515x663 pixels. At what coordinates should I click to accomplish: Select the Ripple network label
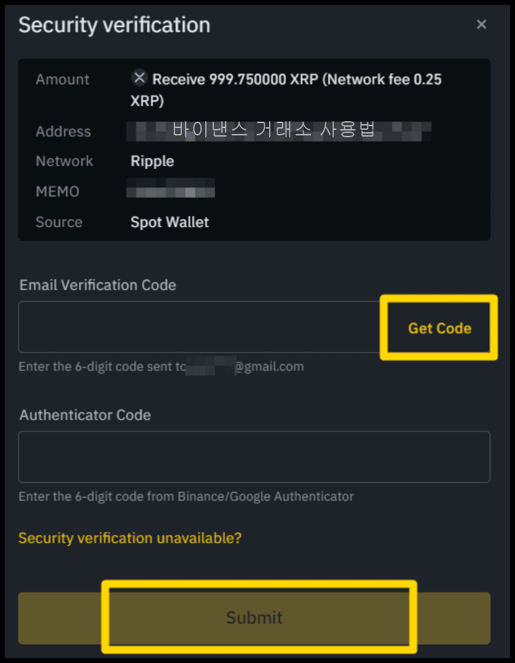click(152, 161)
